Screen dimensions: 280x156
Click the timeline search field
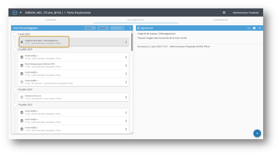(117, 28)
